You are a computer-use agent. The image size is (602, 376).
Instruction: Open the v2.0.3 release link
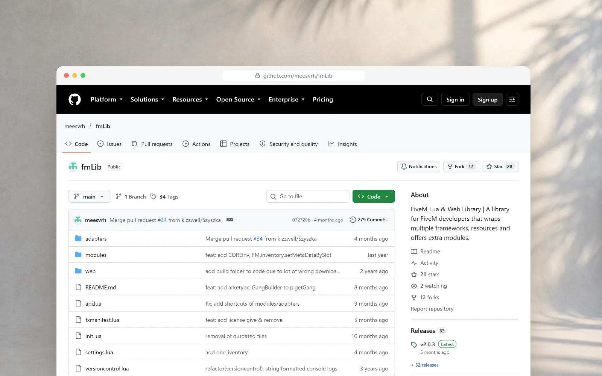(x=427, y=344)
